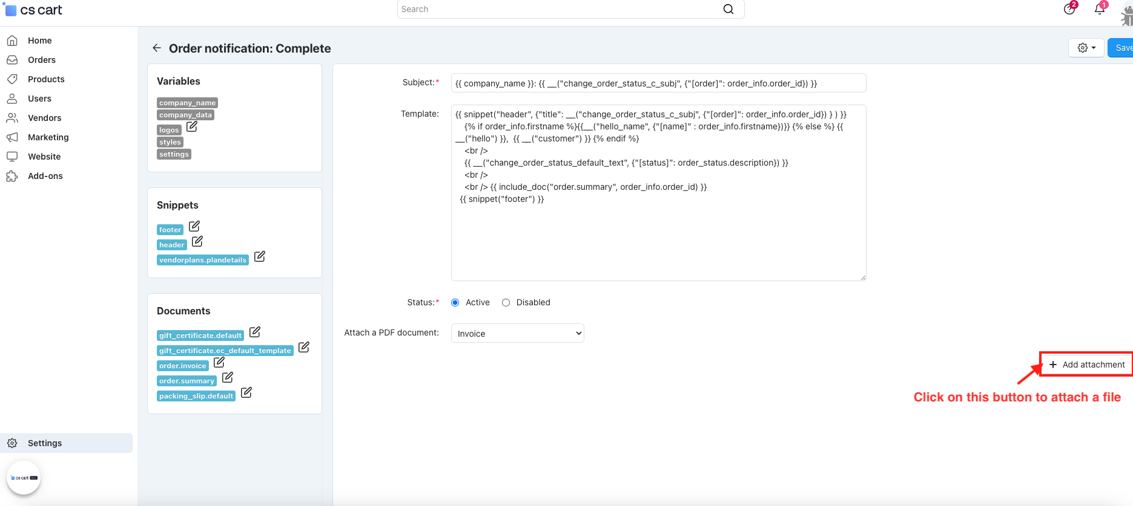The image size is (1133, 506).
Task: Click the Add-ons puzzle icon
Action: pos(12,176)
